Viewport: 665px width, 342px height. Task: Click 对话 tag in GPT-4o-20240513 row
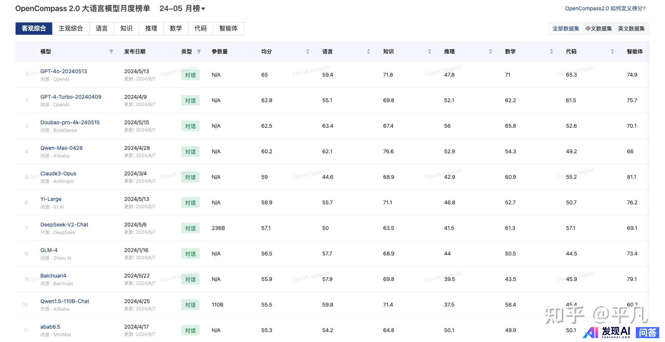(x=190, y=75)
